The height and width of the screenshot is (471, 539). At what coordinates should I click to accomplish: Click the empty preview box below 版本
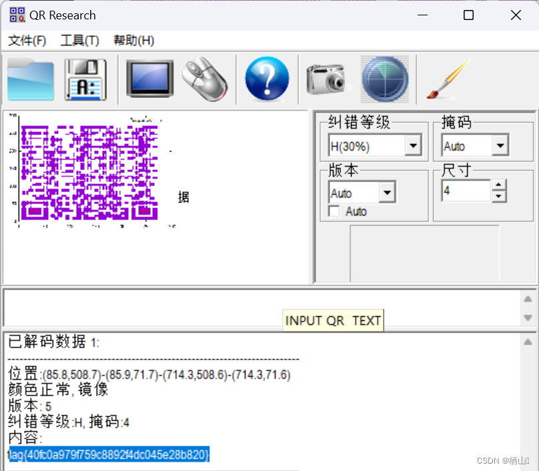(x=424, y=254)
